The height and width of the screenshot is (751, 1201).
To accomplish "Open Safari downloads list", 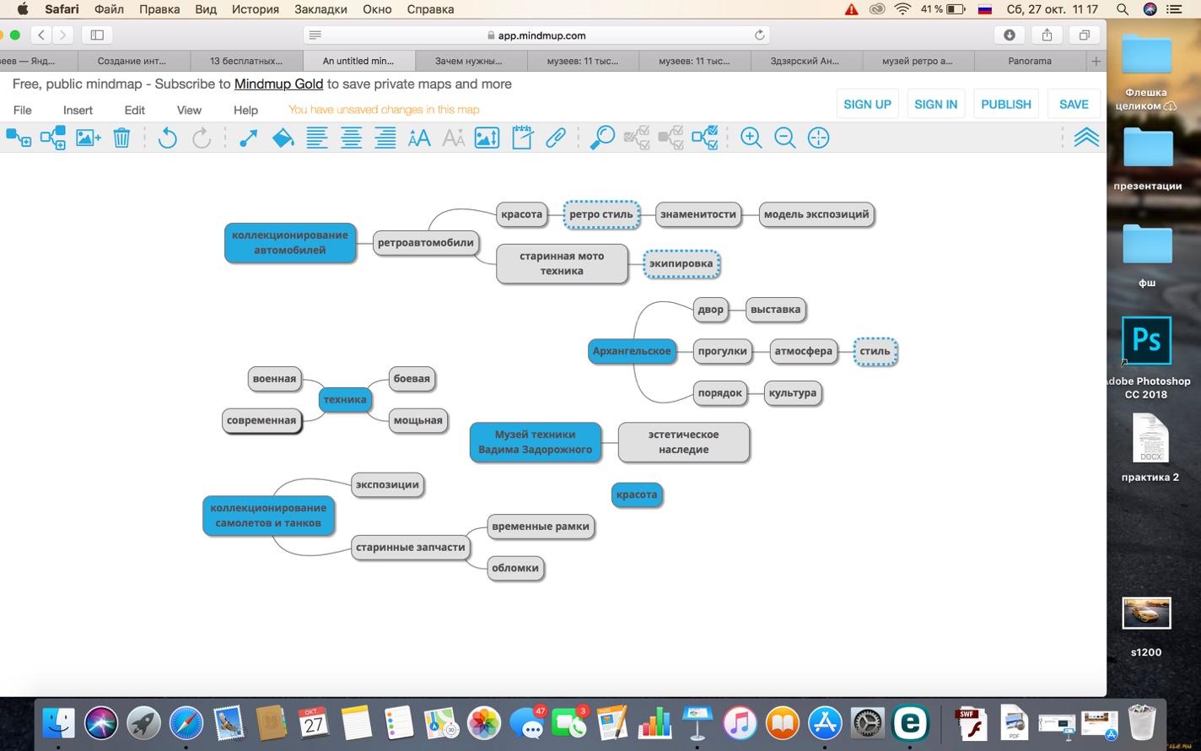I will [x=1010, y=35].
